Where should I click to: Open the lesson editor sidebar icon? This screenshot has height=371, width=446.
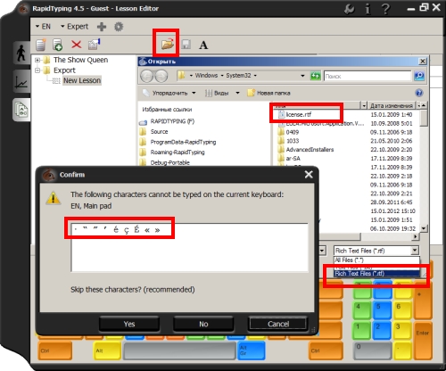[x=21, y=110]
